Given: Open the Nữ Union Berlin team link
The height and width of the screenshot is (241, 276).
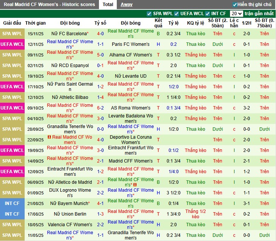Looking at the screenshot, I should [x=70, y=214].
